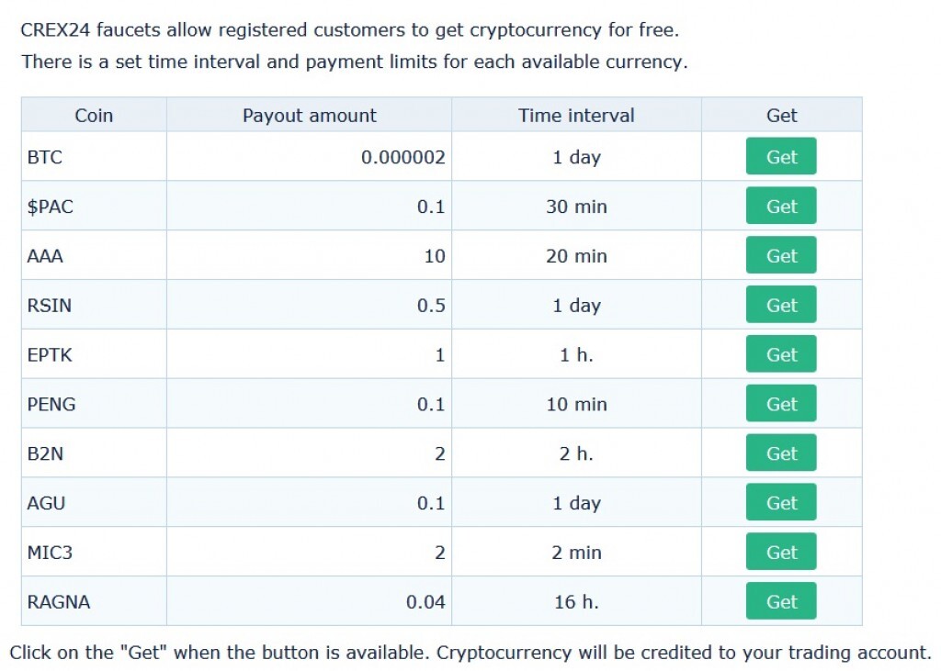Click the 0.000002 payout amount cell
This screenshot has width=941, height=671.
coord(402,157)
